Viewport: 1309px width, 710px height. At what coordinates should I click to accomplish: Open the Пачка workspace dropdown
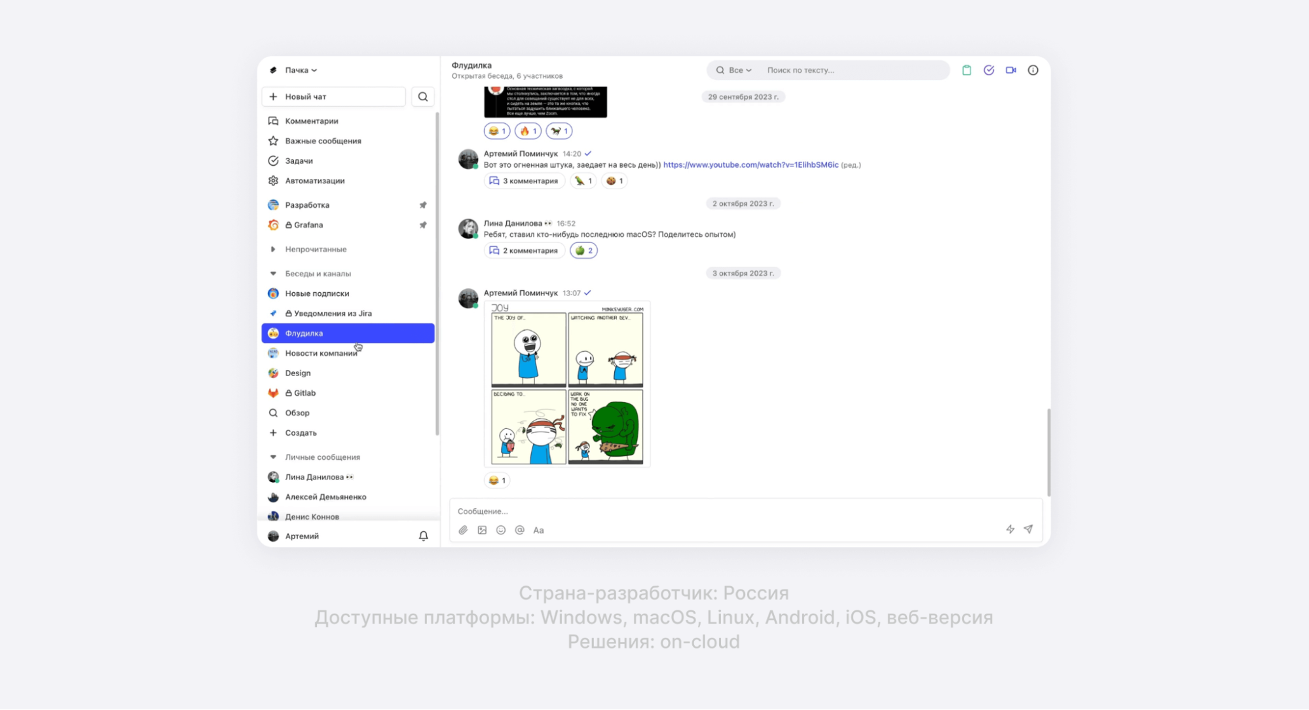pyautogui.click(x=301, y=70)
